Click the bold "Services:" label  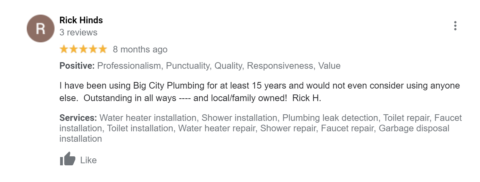[78, 118]
